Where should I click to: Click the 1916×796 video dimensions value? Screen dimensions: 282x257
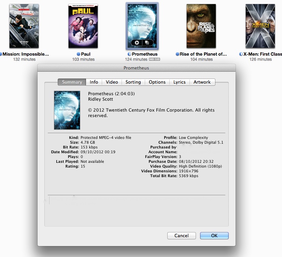(188, 171)
